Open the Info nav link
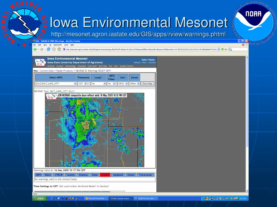277x207 pixels. [116, 66]
